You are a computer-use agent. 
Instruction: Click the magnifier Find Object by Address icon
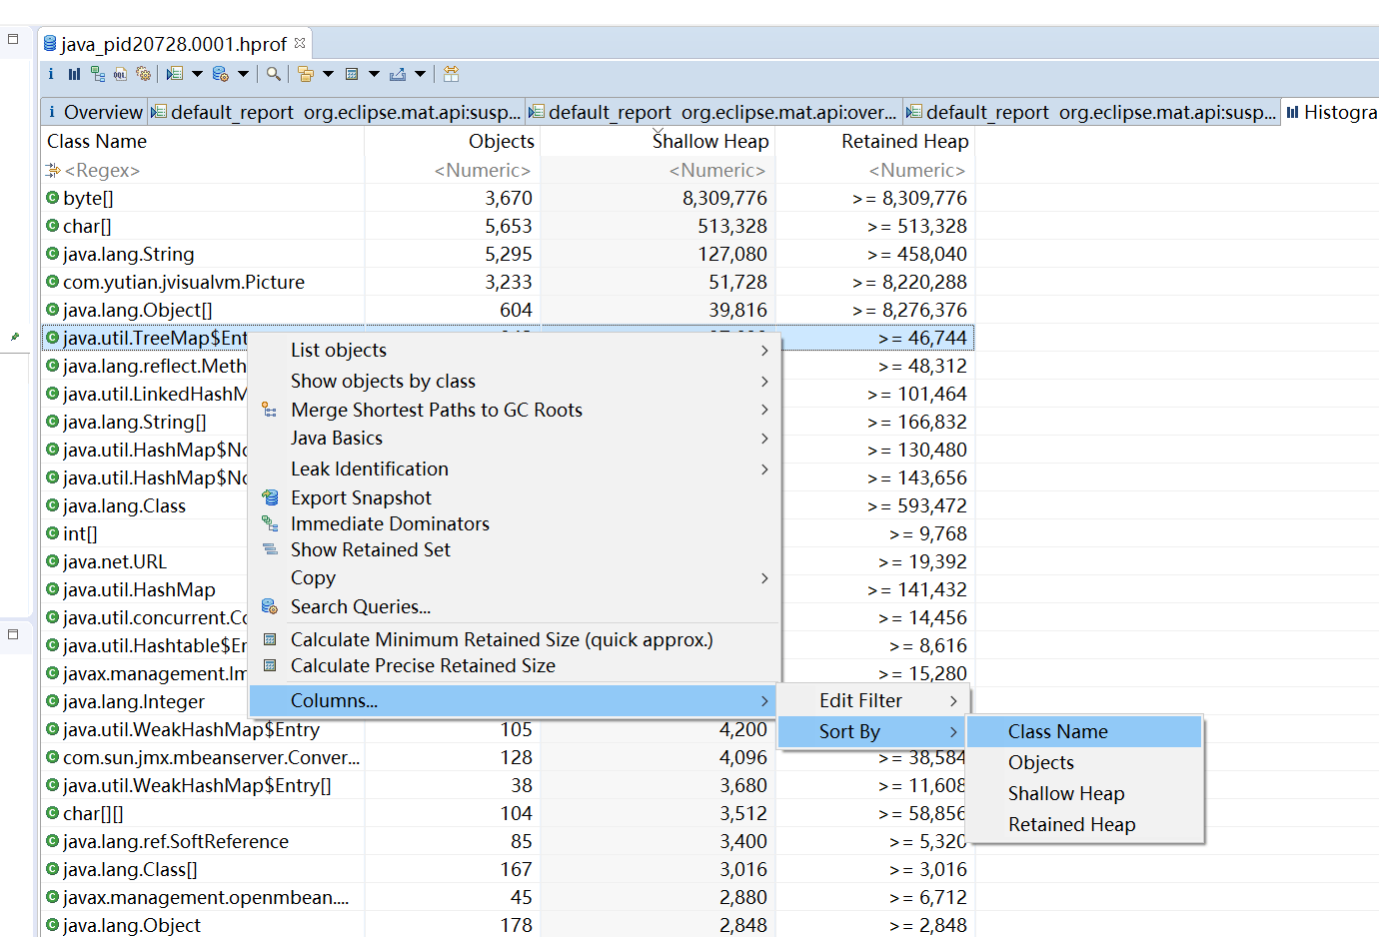(273, 74)
